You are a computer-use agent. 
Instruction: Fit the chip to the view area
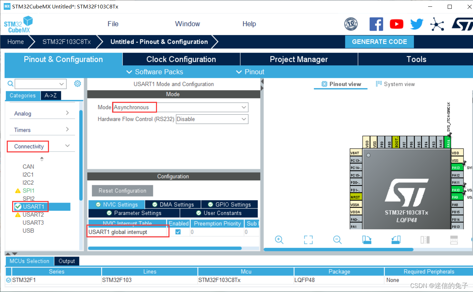(308, 240)
